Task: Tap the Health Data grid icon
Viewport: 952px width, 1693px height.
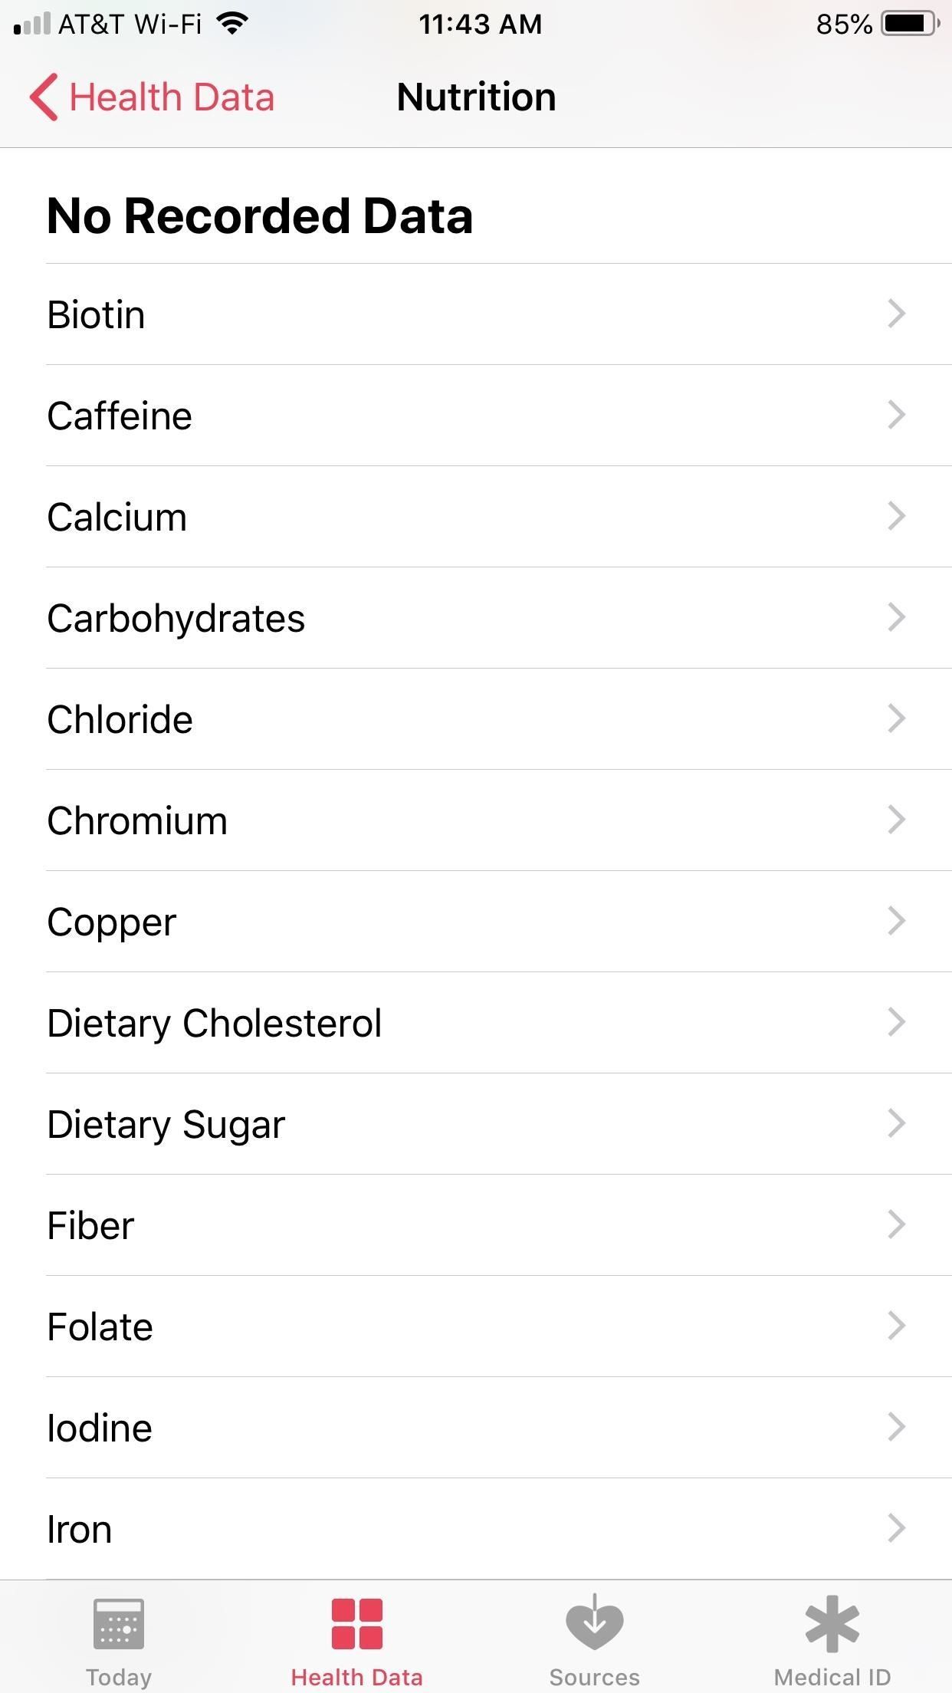Action: (356, 1624)
